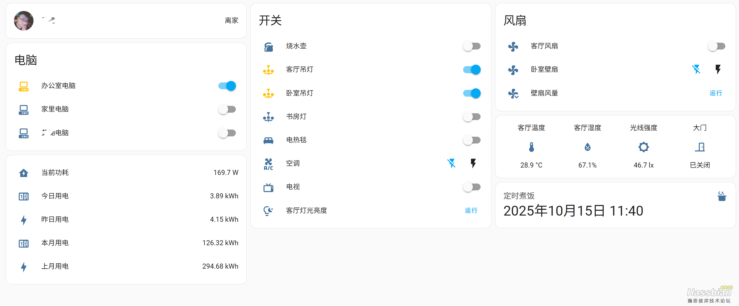Click the 定时煮饭 date and time
Viewport: 739px width, 306px height.
[573, 211]
